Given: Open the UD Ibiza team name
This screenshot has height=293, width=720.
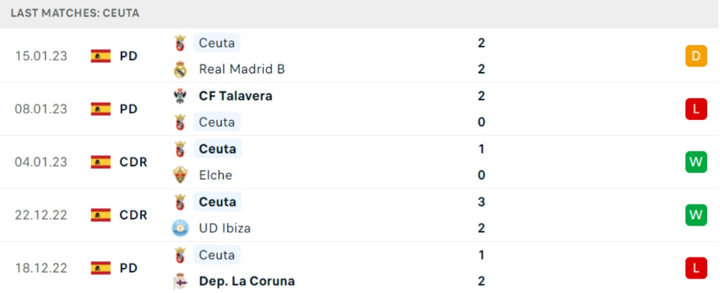Looking at the screenshot, I should pyautogui.click(x=225, y=228).
